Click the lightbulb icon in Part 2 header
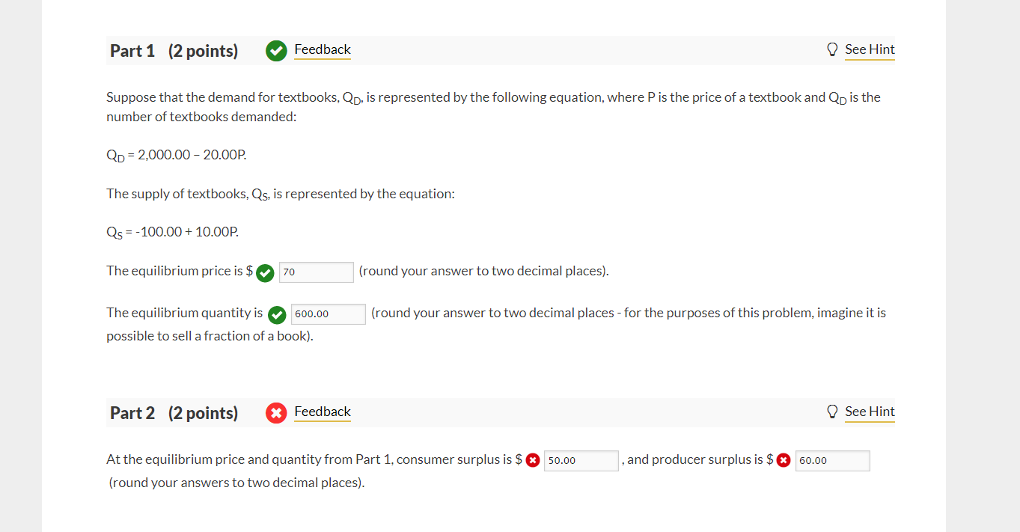The image size is (1020, 532). coord(832,411)
